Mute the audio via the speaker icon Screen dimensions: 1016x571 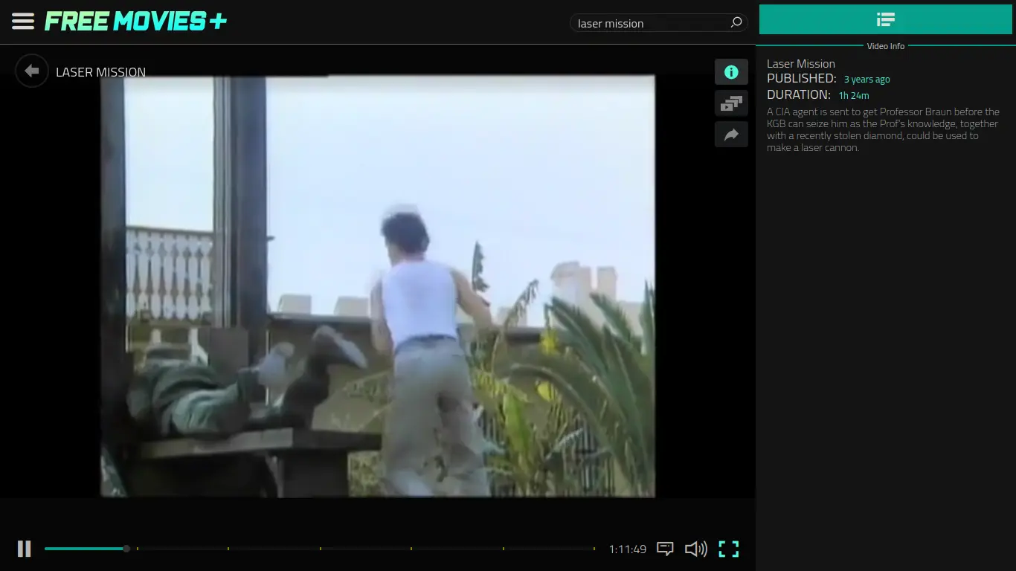(695, 549)
